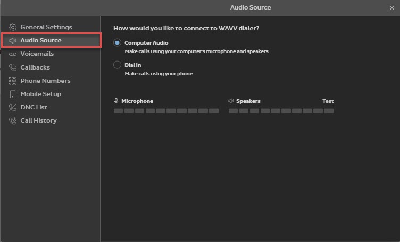
Task: Switch to the Voicemails section label
Action: (37, 54)
